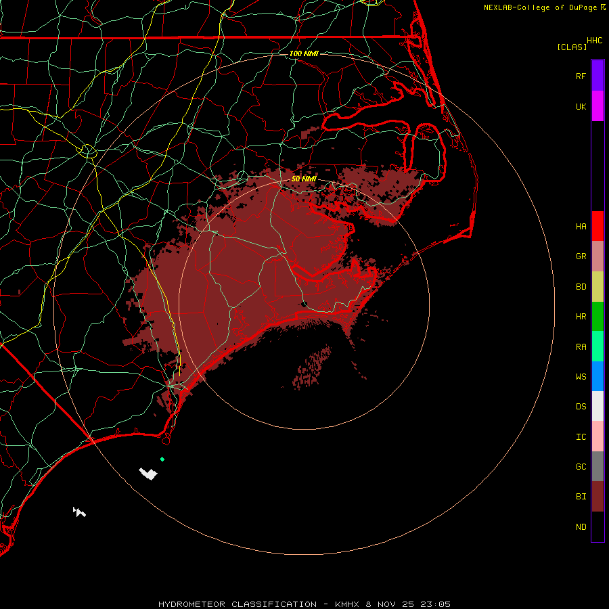Click the RF legend label
Screen dimensions: 609x609
click(581, 76)
